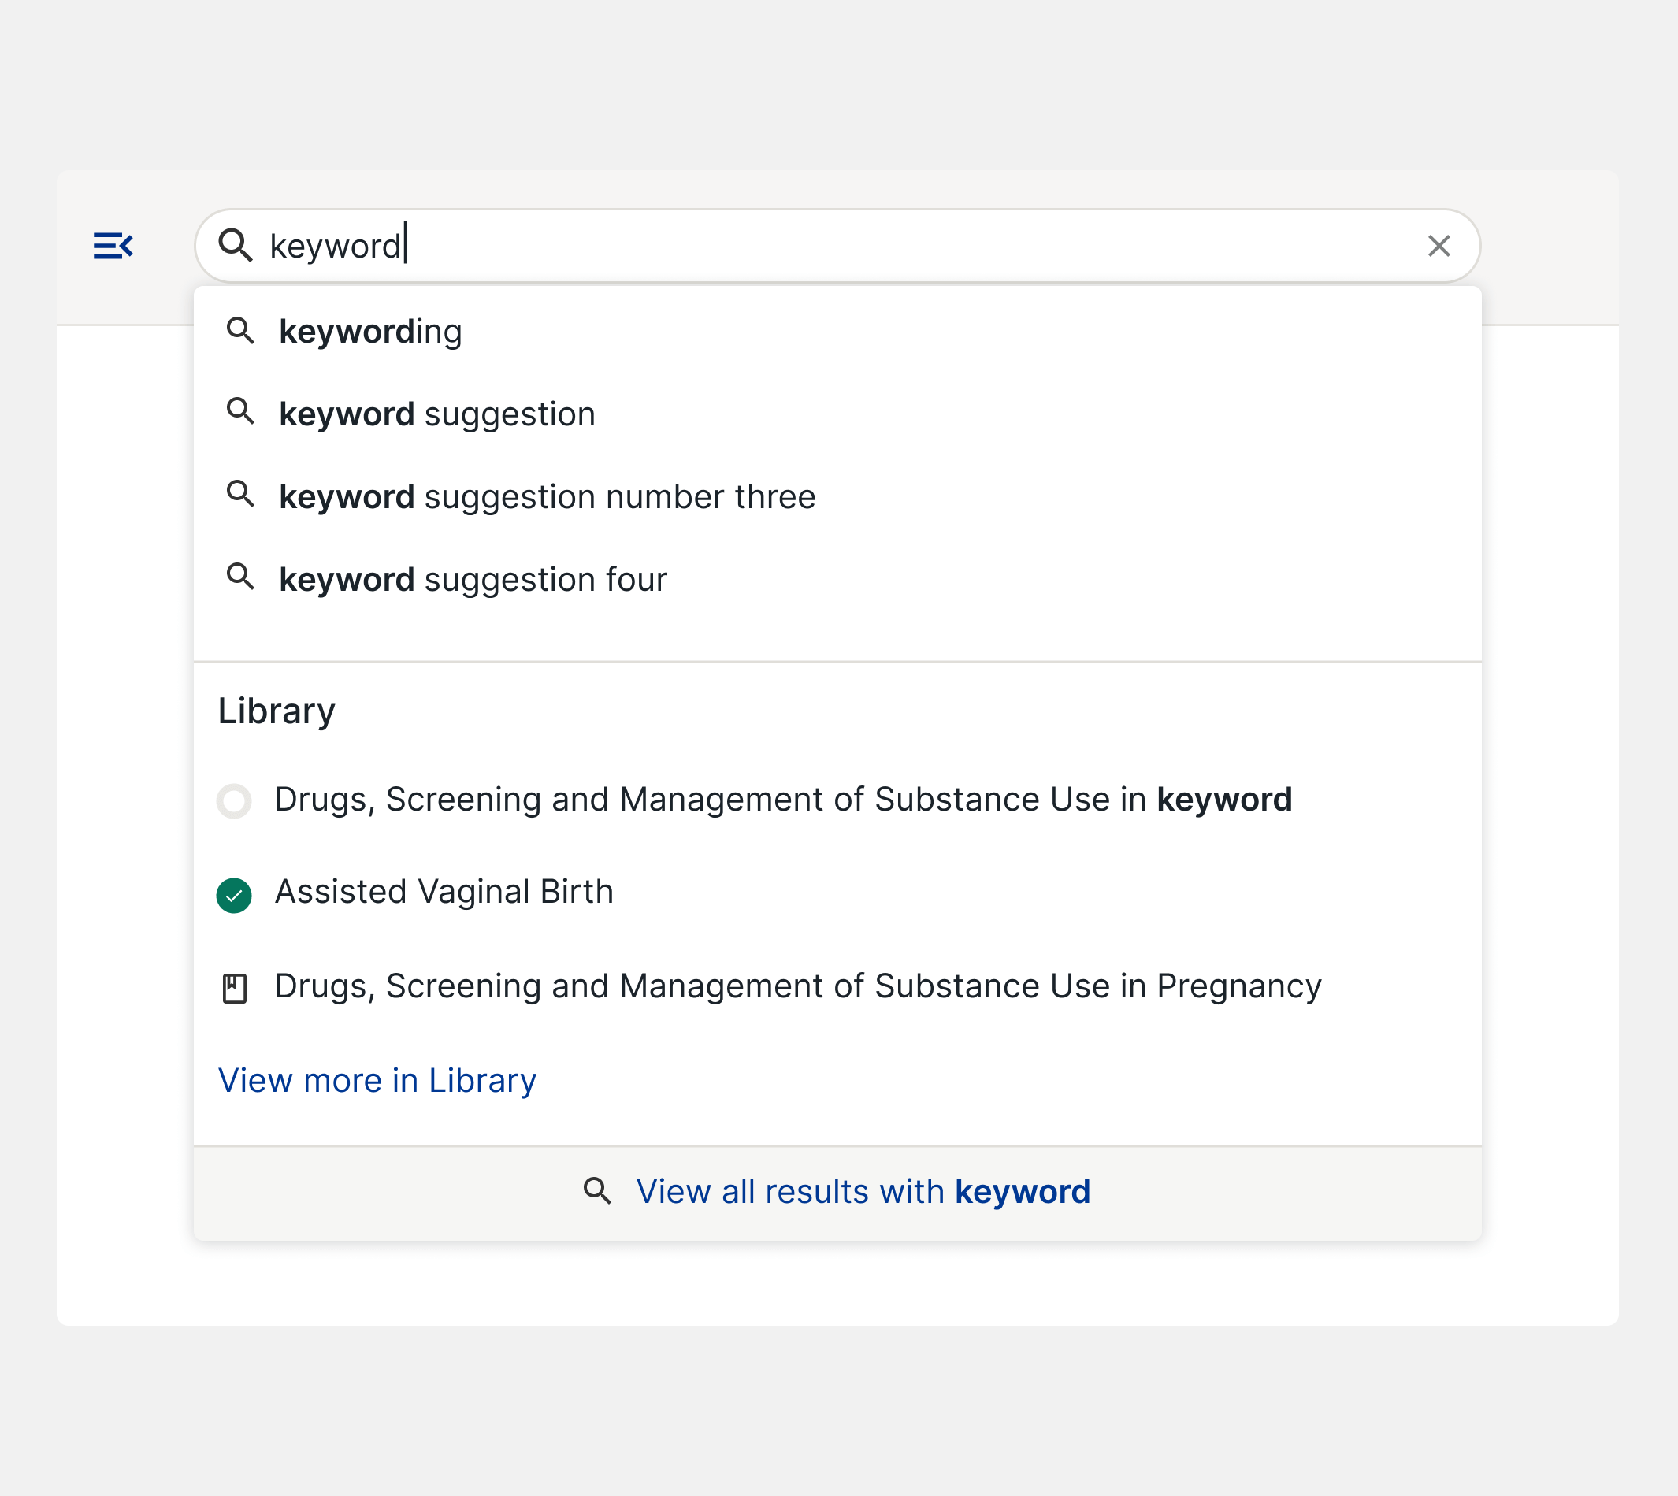Open 'View more in Library' link
The width and height of the screenshot is (1678, 1496).
[x=377, y=1080]
